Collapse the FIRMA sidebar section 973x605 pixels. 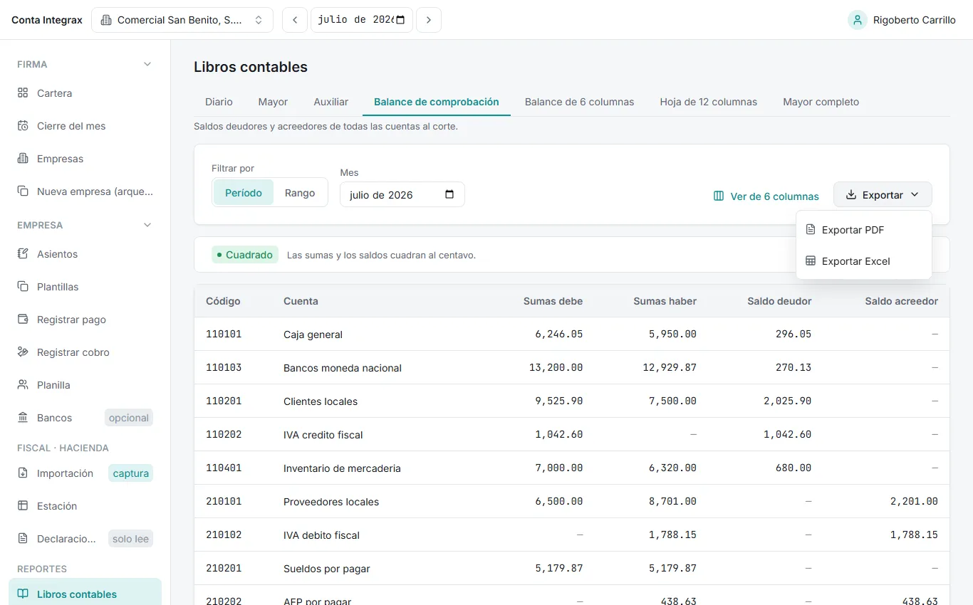pos(147,64)
